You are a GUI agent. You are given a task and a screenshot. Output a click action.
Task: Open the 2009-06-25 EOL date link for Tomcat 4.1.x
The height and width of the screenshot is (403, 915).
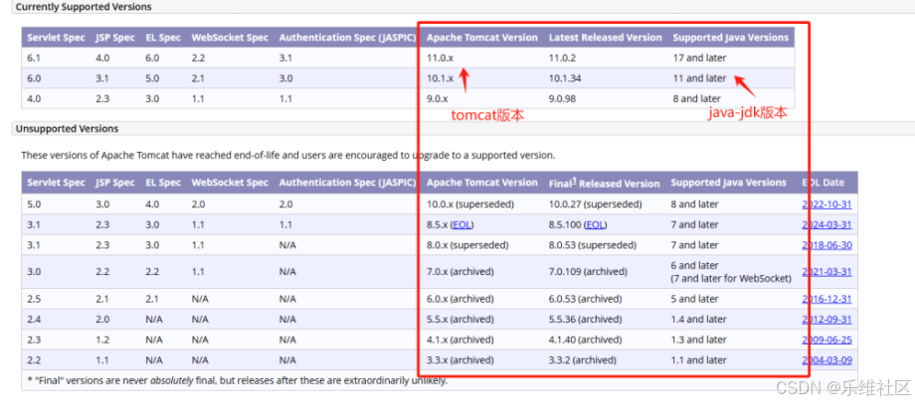click(826, 339)
